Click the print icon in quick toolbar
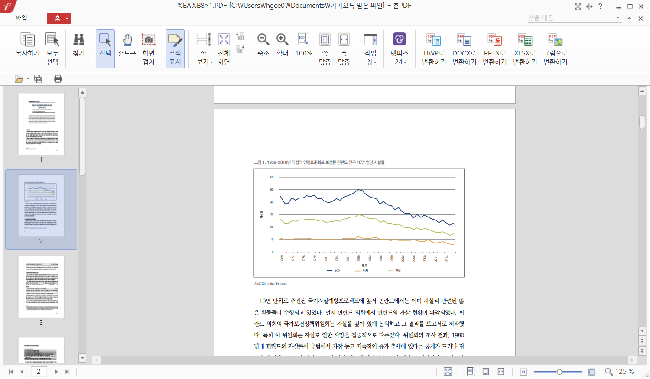The height and width of the screenshot is (379, 650). (58, 79)
